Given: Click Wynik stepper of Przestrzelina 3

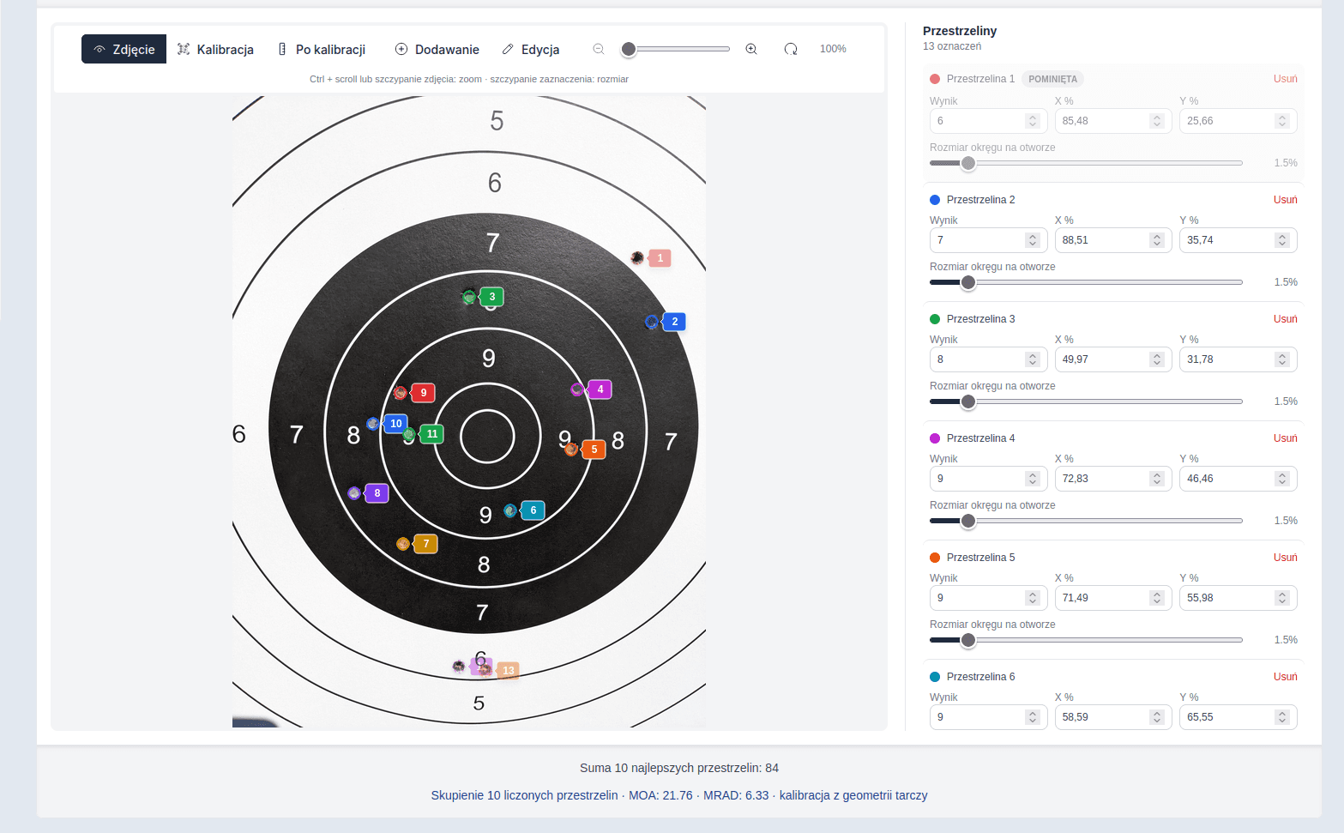Looking at the screenshot, I should (1033, 359).
